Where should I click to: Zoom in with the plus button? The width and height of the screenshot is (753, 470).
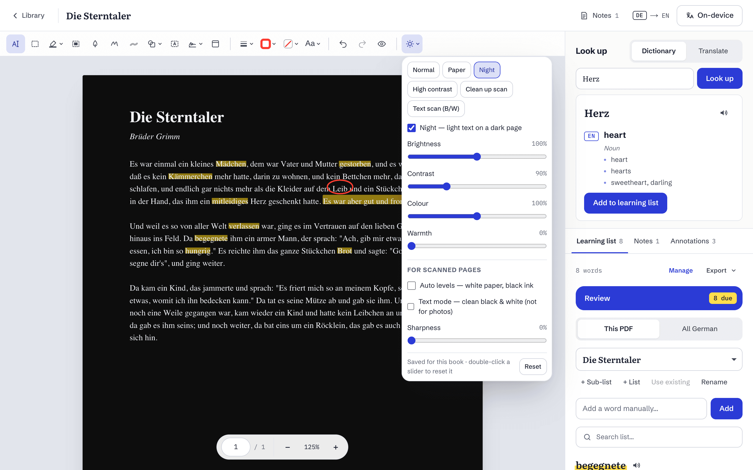point(335,447)
